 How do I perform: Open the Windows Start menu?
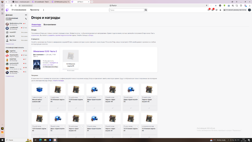pos(2,140)
